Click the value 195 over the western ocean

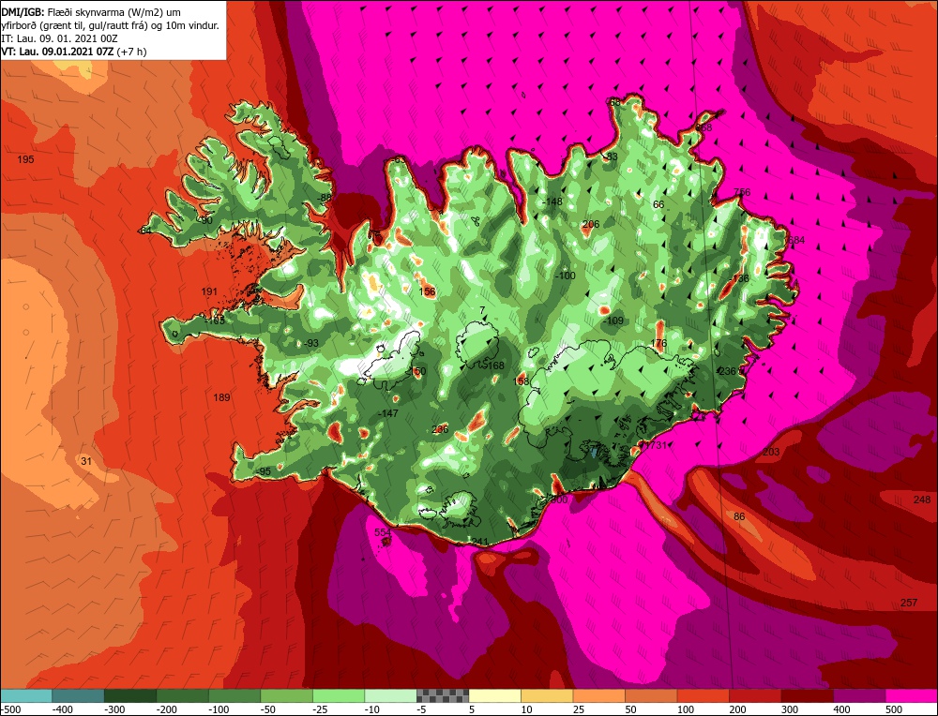click(x=25, y=159)
